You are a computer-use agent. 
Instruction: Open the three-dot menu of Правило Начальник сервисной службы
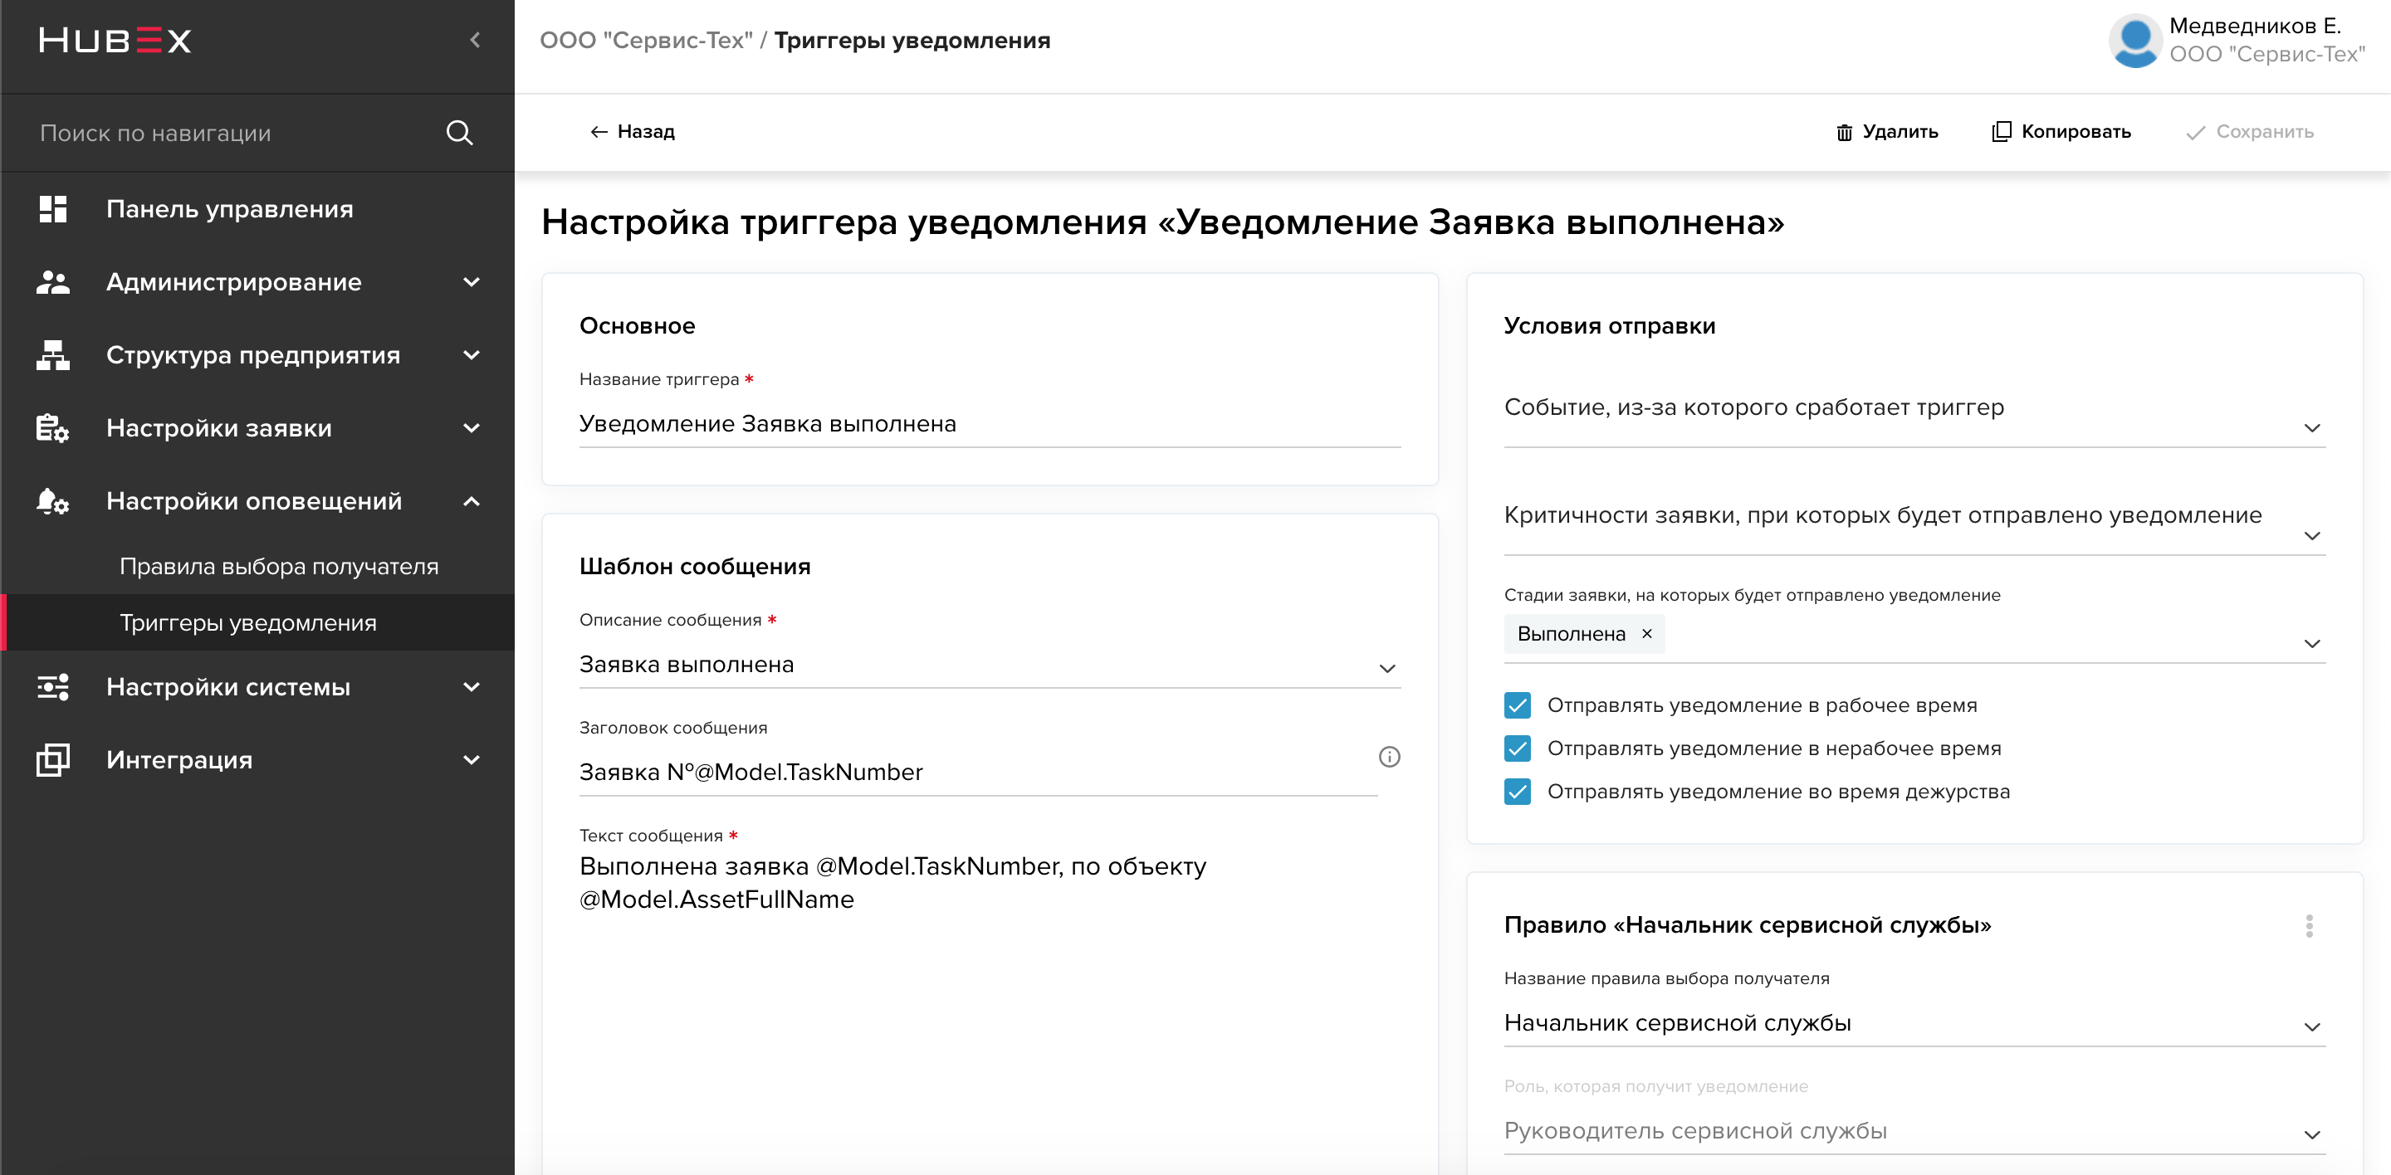[x=2310, y=925]
